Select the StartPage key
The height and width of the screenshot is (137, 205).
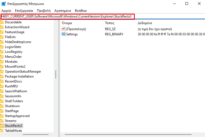pos(12,111)
